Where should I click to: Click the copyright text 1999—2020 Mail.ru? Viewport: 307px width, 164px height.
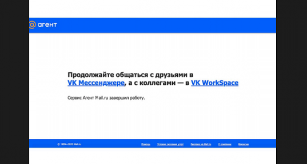(x=69, y=144)
